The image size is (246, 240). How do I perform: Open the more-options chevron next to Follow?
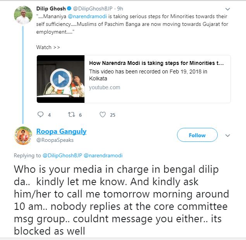coord(228,136)
